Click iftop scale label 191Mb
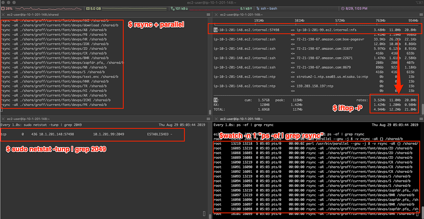The image size is (424, 219). [259, 20]
